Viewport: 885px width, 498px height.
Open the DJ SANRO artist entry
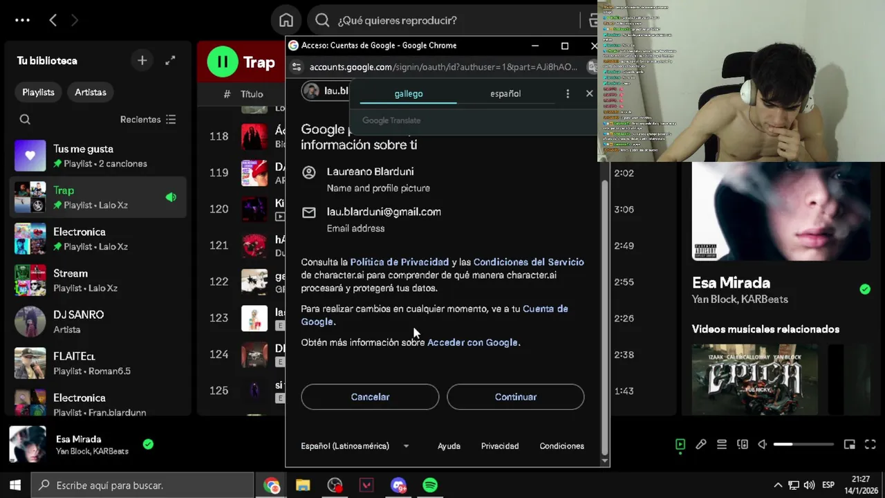click(x=98, y=322)
